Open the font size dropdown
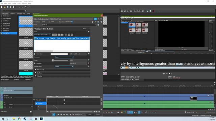Viewport: 216px width, 121px height. [55, 35]
